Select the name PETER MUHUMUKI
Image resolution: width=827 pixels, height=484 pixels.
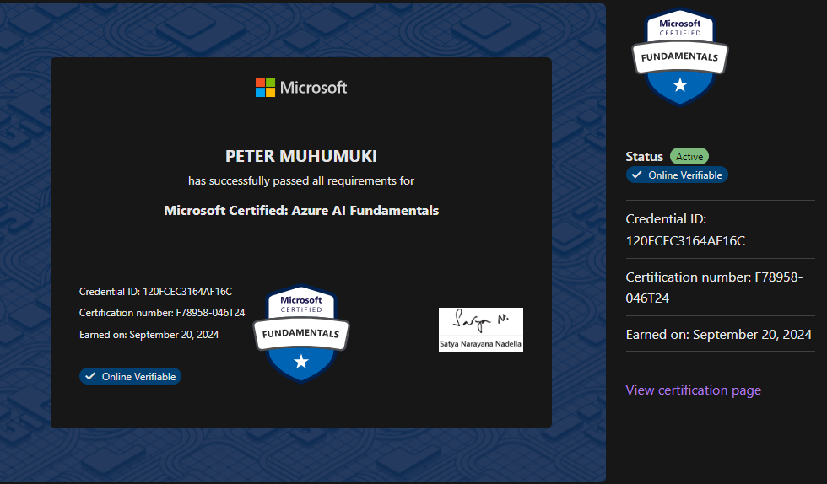coord(301,156)
